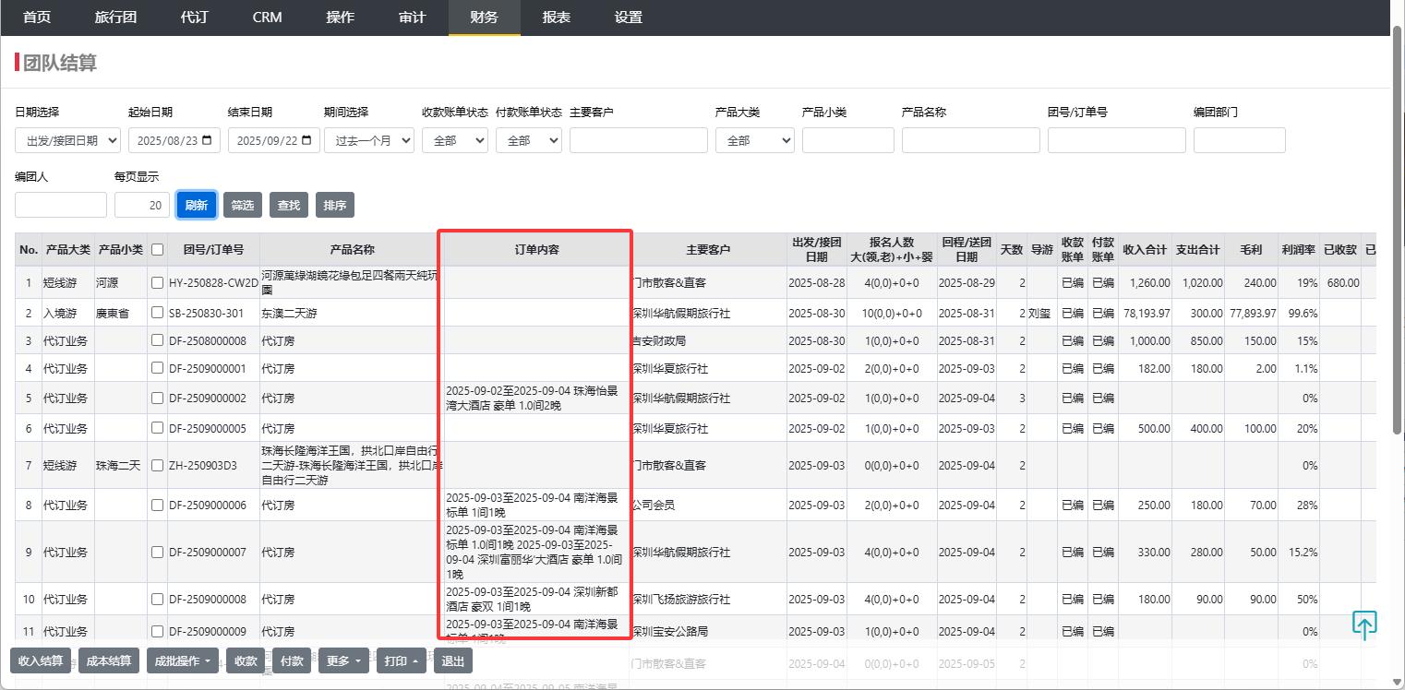Check the box for HY-250828-CW2D
The image size is (1405, 690).
[x=157, y=282]
